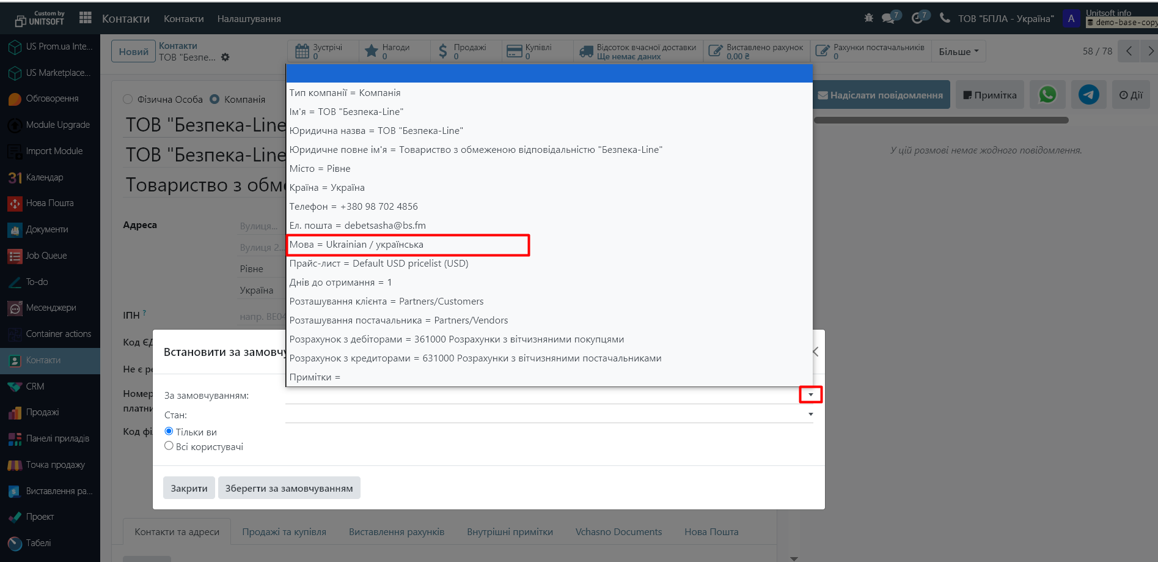Open the debug bug icon
1158x562 pixels.
point(868,18)
